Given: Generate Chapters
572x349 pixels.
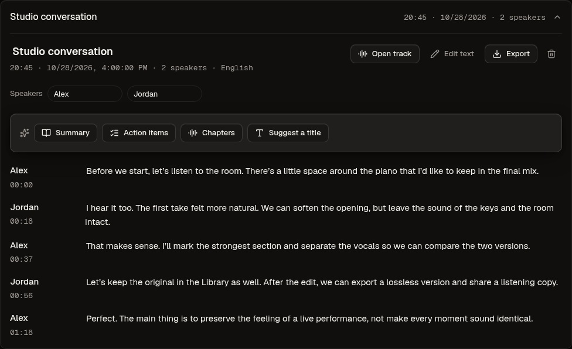Looking at the screenshot, I should pos(212,133).
